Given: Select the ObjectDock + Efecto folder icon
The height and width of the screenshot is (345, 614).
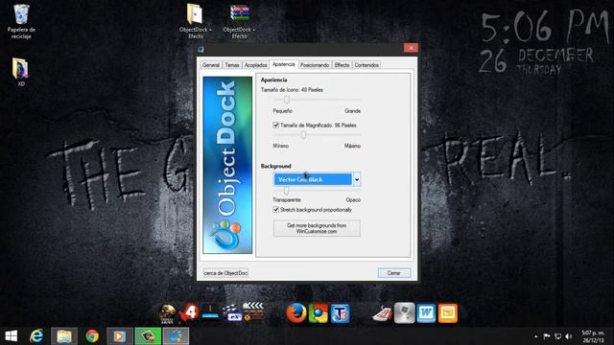Looking at the screenshot, I should pyautogui.click(x=195, y=21).
